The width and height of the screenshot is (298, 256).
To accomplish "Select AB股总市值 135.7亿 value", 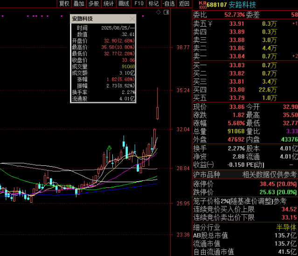I will [286, 235].
